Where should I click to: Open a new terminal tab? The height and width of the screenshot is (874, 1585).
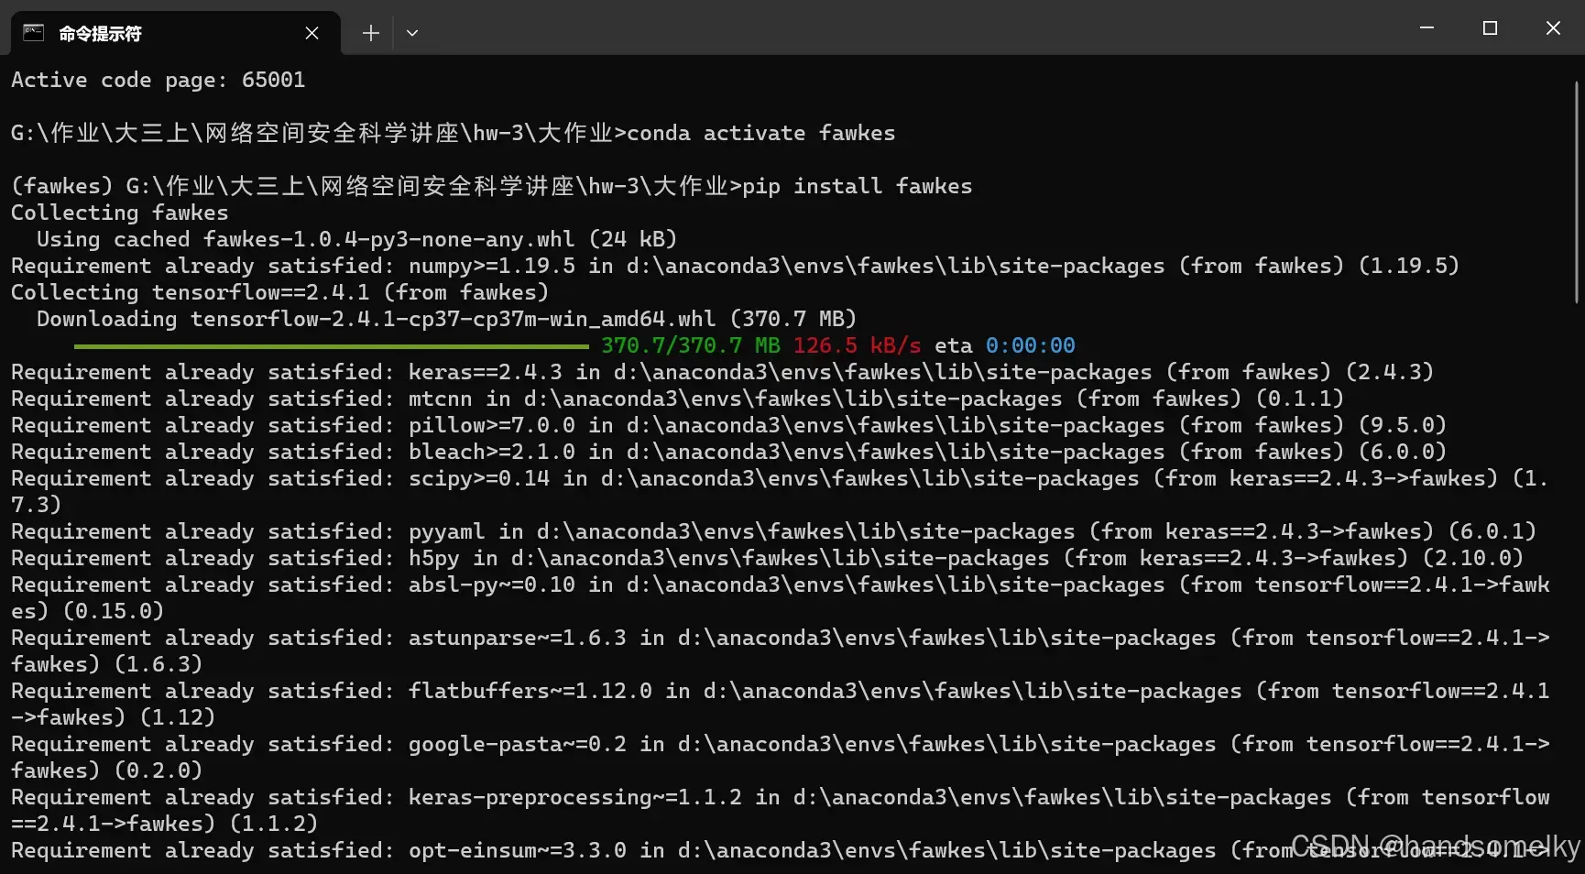pyautogui.click(x=370, y=33)
